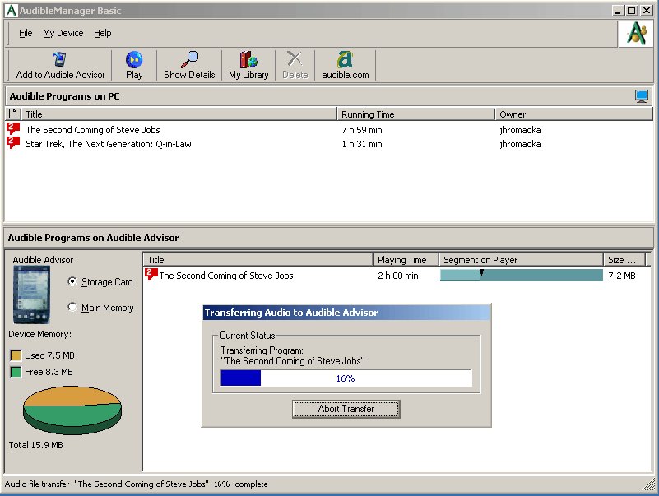The image size is (659, 496).
Task: Open the File menu
Action: click(26, 33)
